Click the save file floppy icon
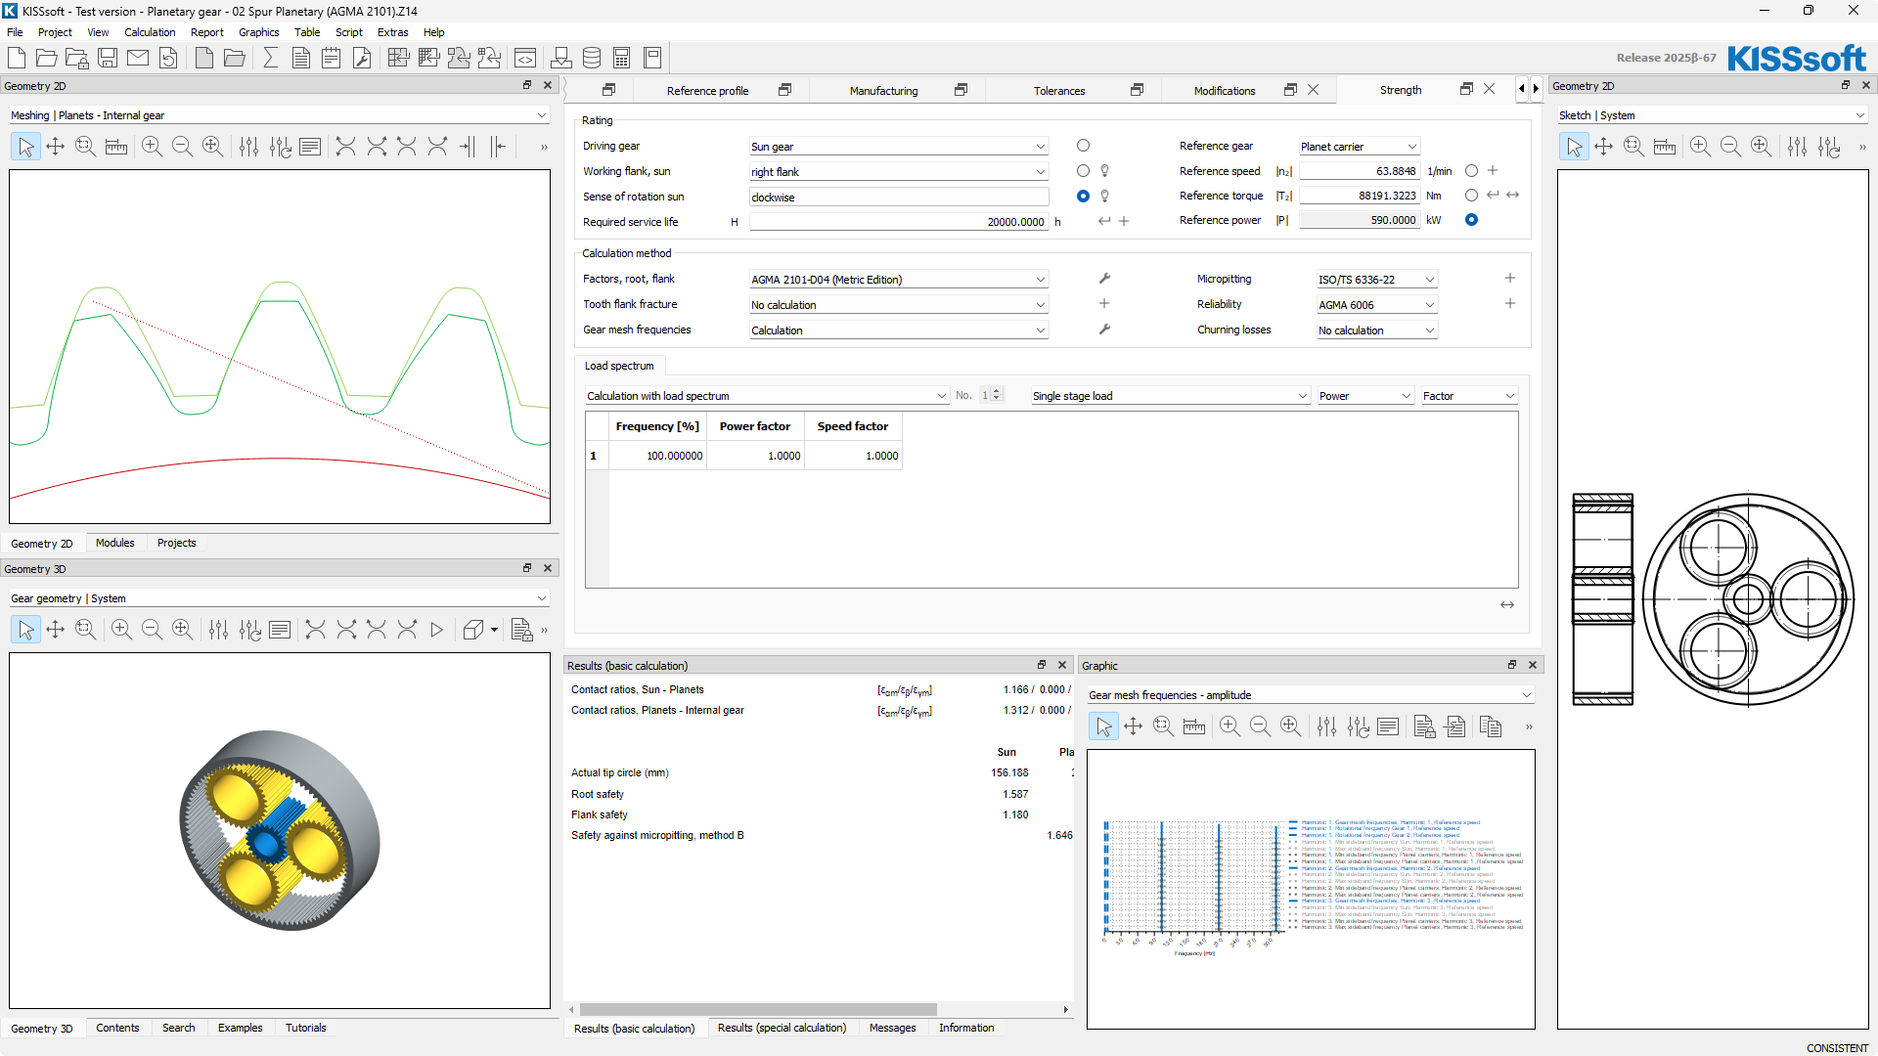1878x1056 pixels. (108, 58)
